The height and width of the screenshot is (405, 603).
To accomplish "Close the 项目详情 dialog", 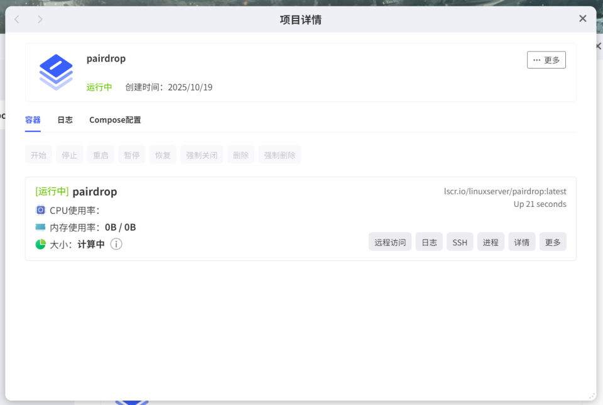I will 583,18.
